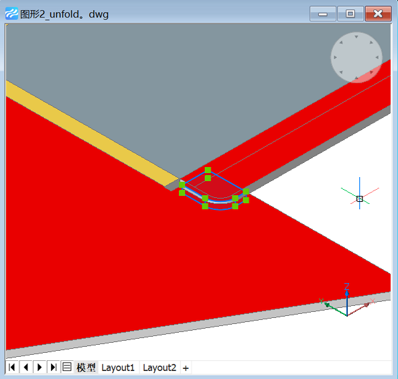This screenshot has width=398, height=379.
Task: Select the topmost green grip point
Action: (208, 170)
